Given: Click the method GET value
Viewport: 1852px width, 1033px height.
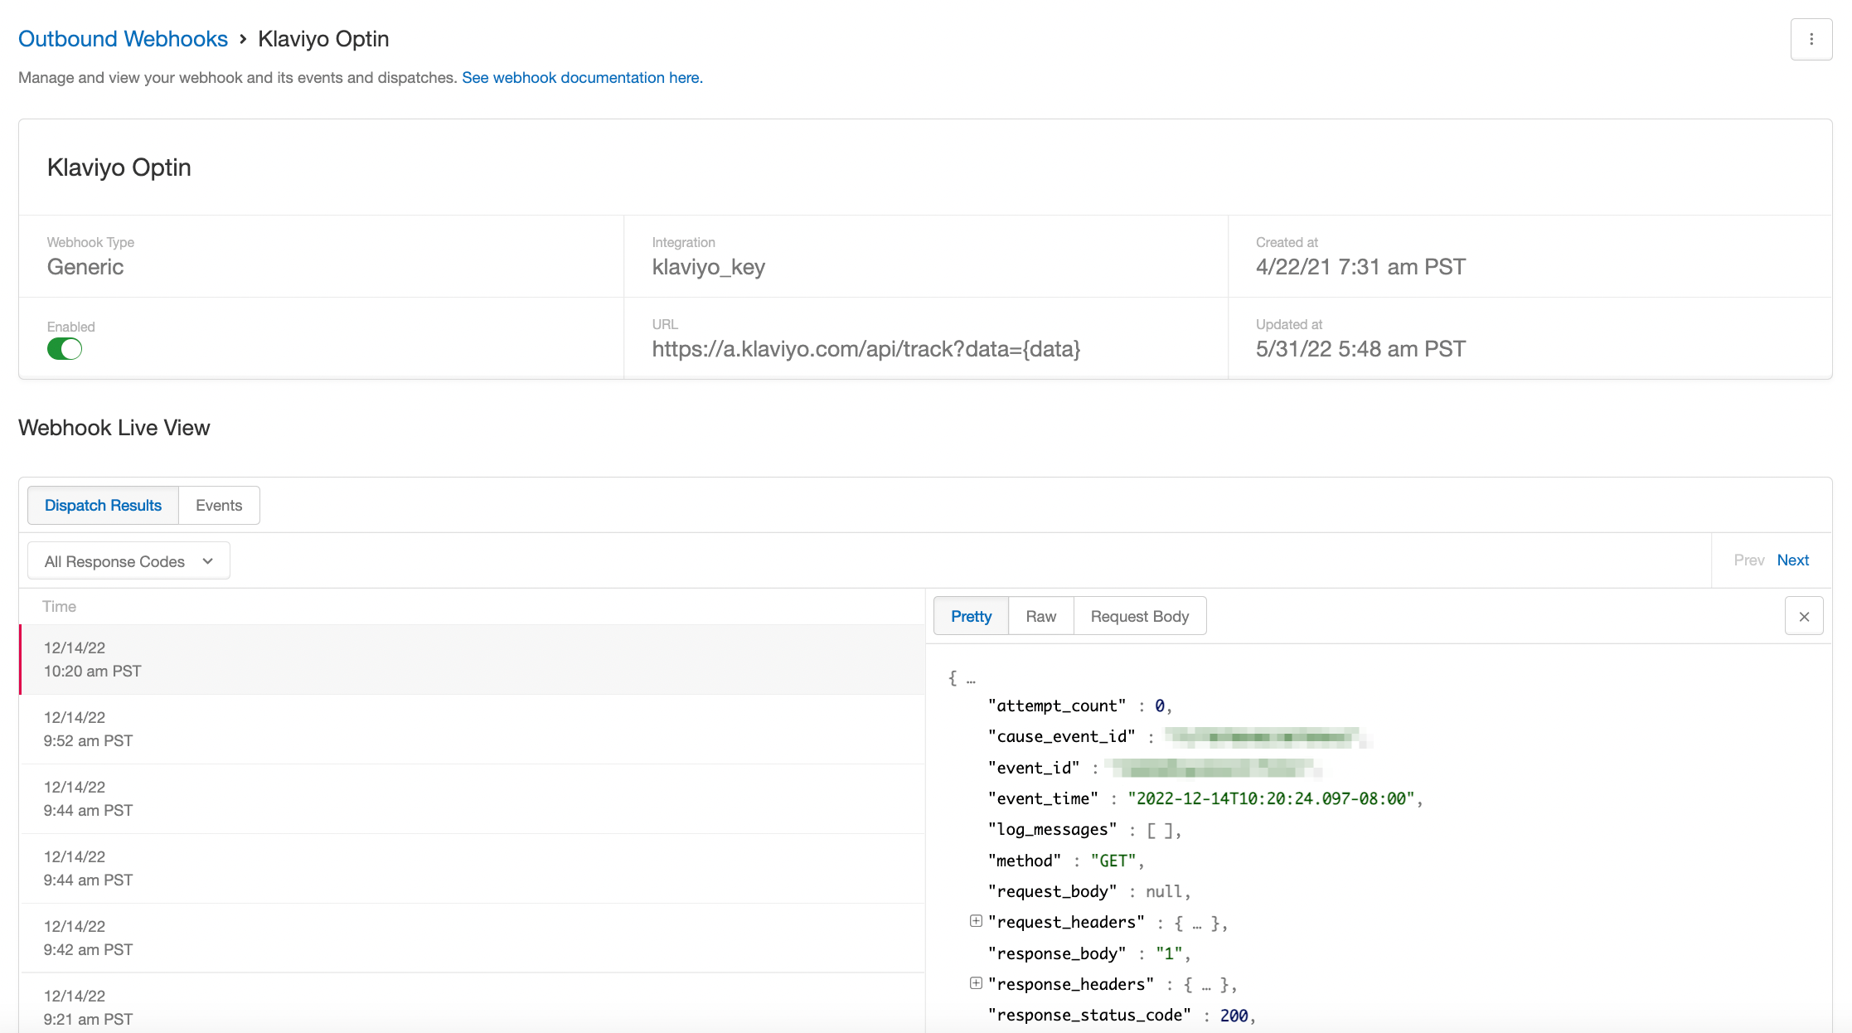Looking at the screenshot, I should pyautogui.click(x=1113, y=861).
